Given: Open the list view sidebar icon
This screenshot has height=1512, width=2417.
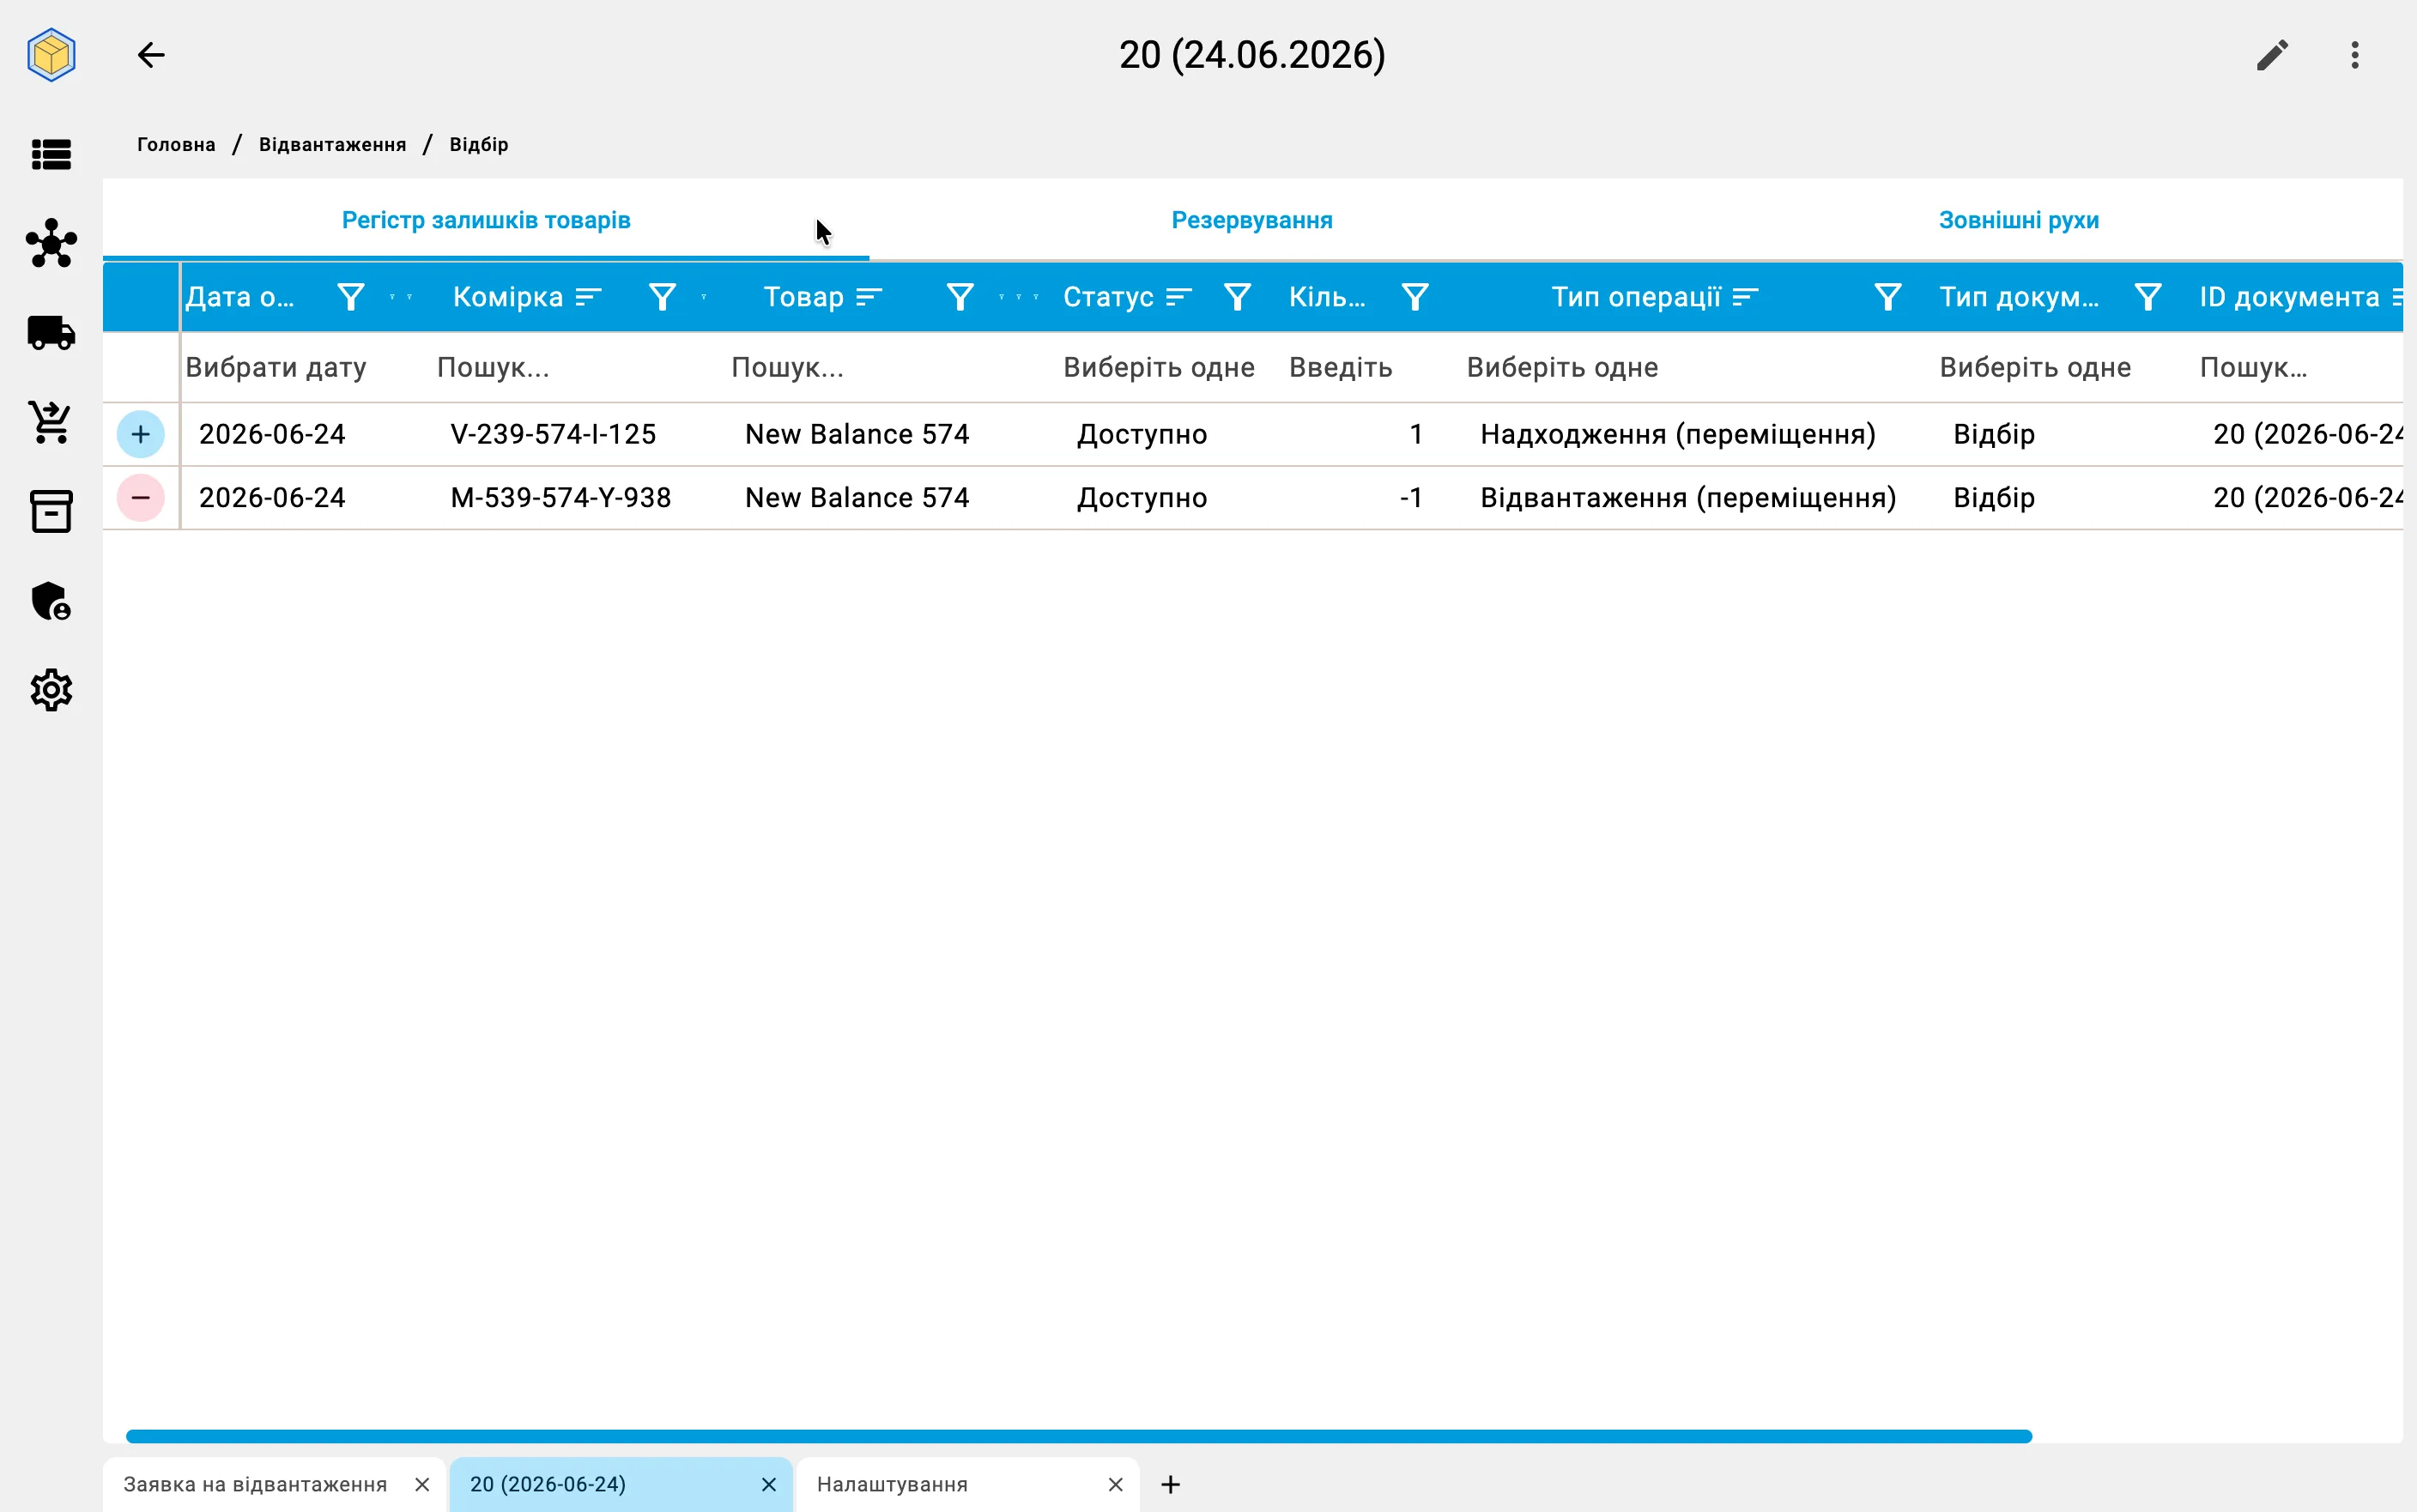Looking at the screenshot, I should coord(51,155).
